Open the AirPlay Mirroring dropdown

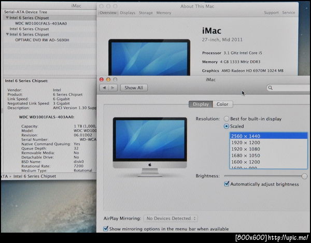point(171,219)
